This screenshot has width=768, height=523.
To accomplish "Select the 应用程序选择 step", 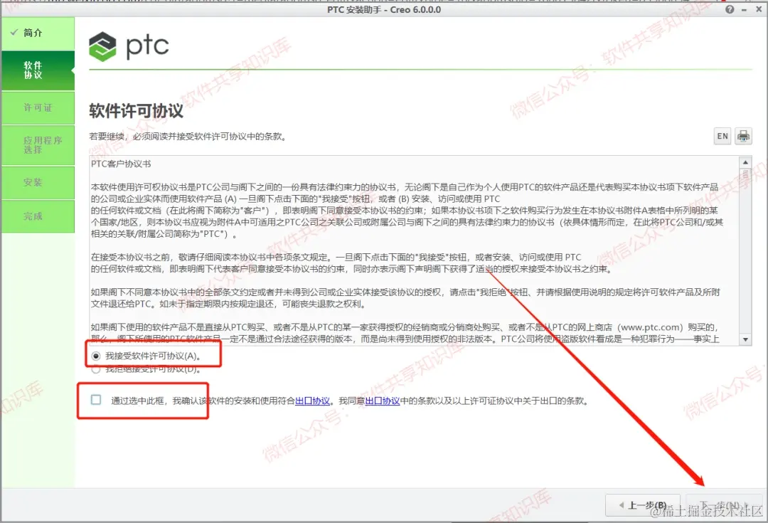I will click(38, 145).
